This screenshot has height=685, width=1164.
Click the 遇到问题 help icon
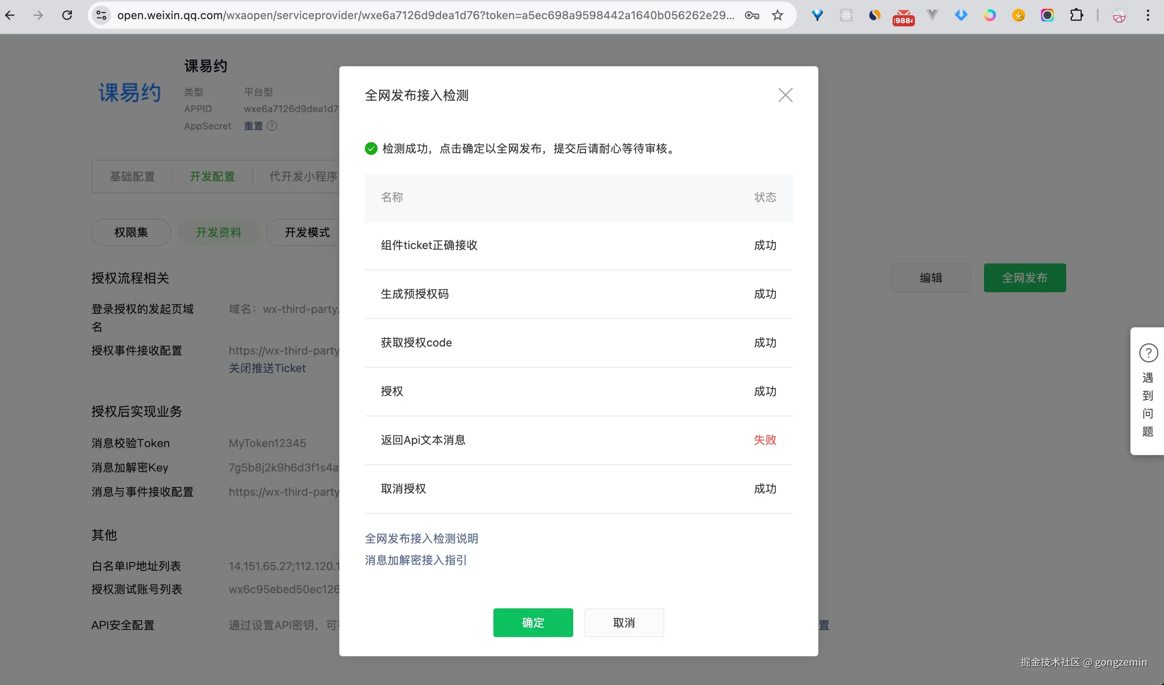1148,353
